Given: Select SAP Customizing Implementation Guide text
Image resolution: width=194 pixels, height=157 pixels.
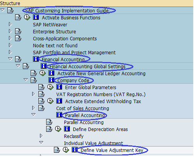Looking at the screenshot, I should point(67,11).
